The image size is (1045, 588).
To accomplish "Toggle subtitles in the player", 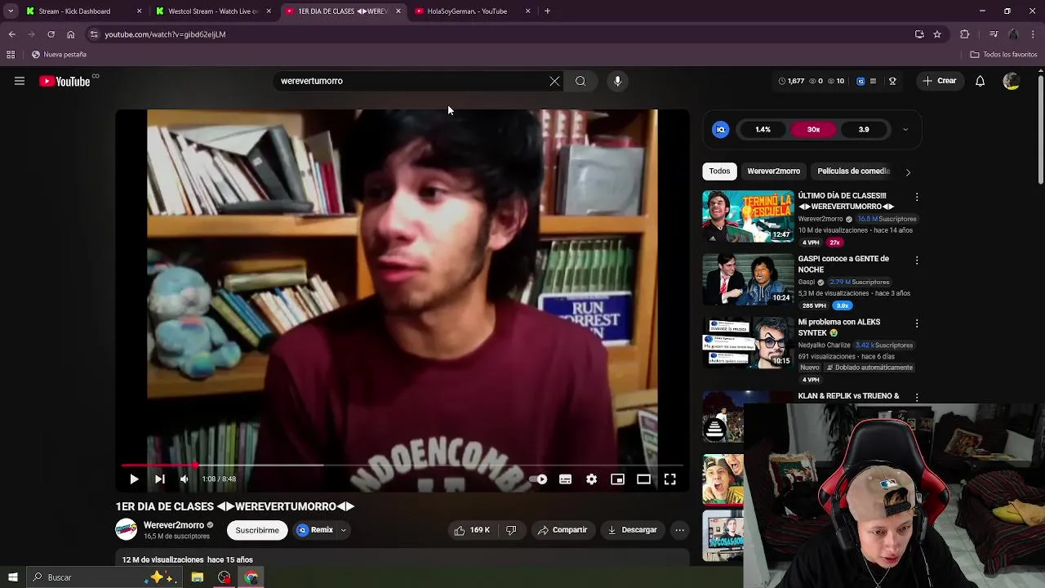I will [565, 479].
